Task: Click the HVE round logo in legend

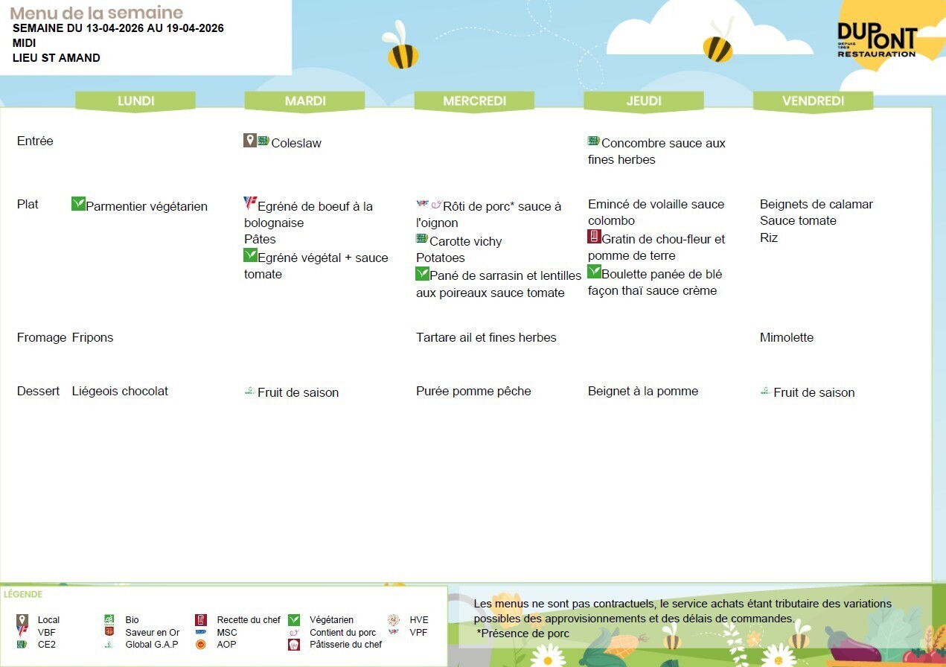Action: (x=393, y=619)
